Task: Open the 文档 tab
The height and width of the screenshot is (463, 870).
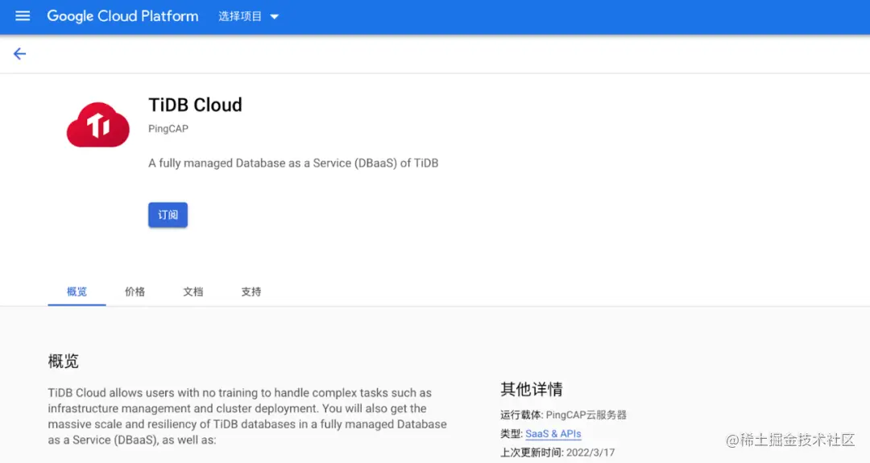Action: click(x=193, y=291)
